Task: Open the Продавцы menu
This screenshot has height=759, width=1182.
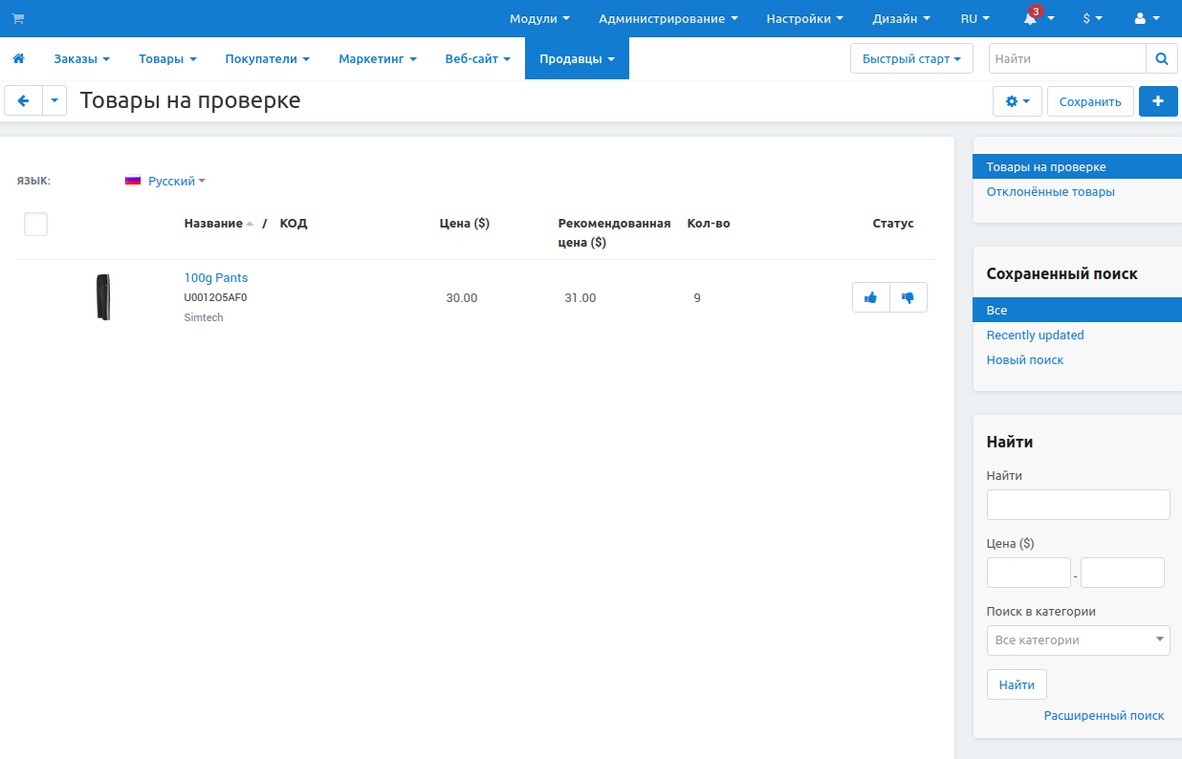Action: point(576,59)
